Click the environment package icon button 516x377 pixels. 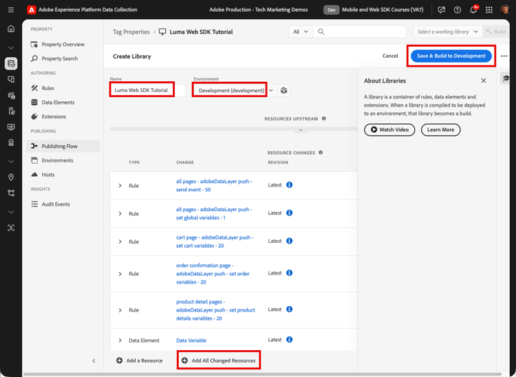pos(283,91)
